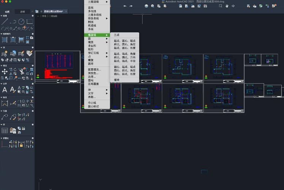Open 图案填充... from the draw menu
The height and width of the screenshot is (190, 284).
[95, 70]
